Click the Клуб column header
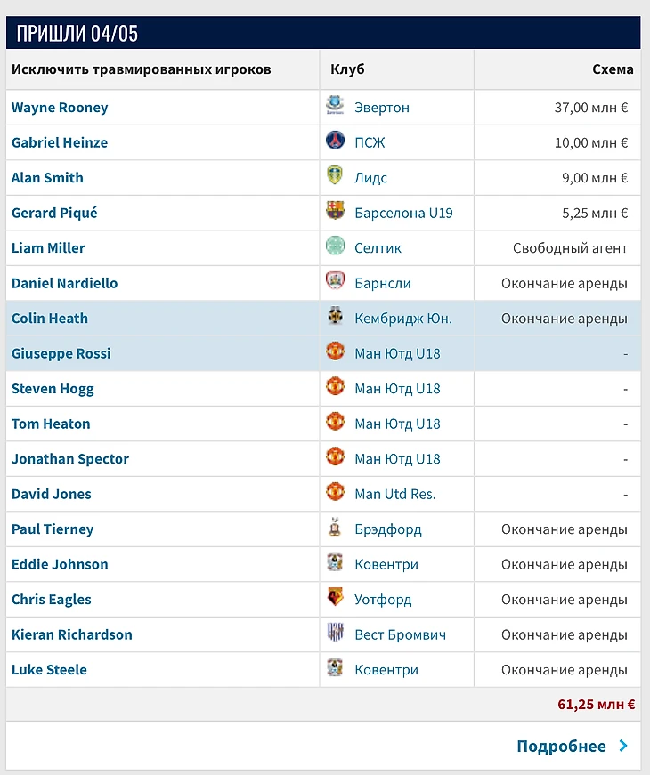 click(x=347, y=69)
